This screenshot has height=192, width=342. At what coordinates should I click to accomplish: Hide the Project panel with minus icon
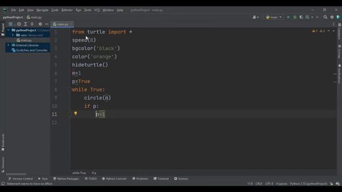click(46, 24)
